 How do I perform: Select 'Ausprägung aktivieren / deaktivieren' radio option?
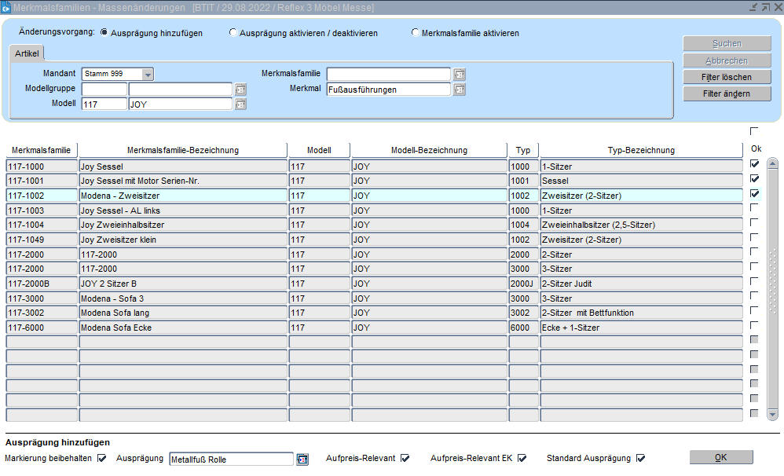pos(233,33)
